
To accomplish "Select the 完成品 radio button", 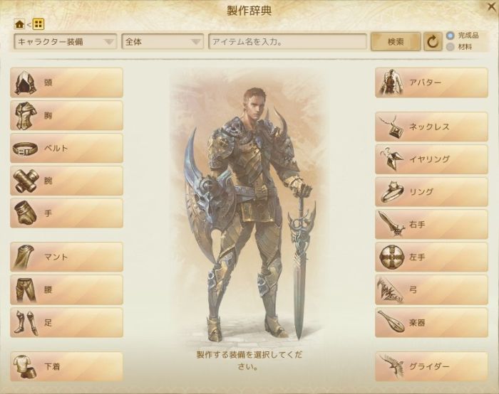I will click(x=450, y=36).
